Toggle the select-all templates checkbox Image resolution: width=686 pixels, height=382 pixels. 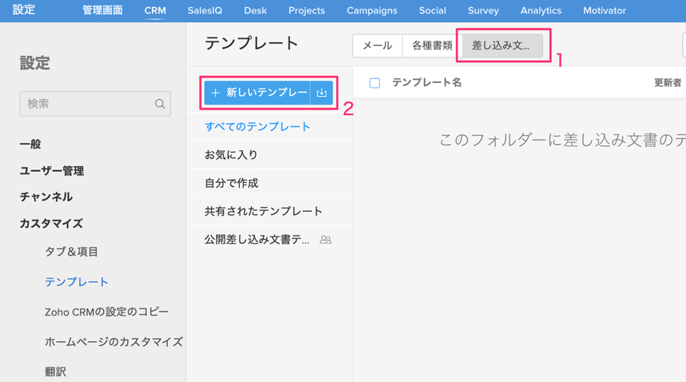(x=374, y=83)
